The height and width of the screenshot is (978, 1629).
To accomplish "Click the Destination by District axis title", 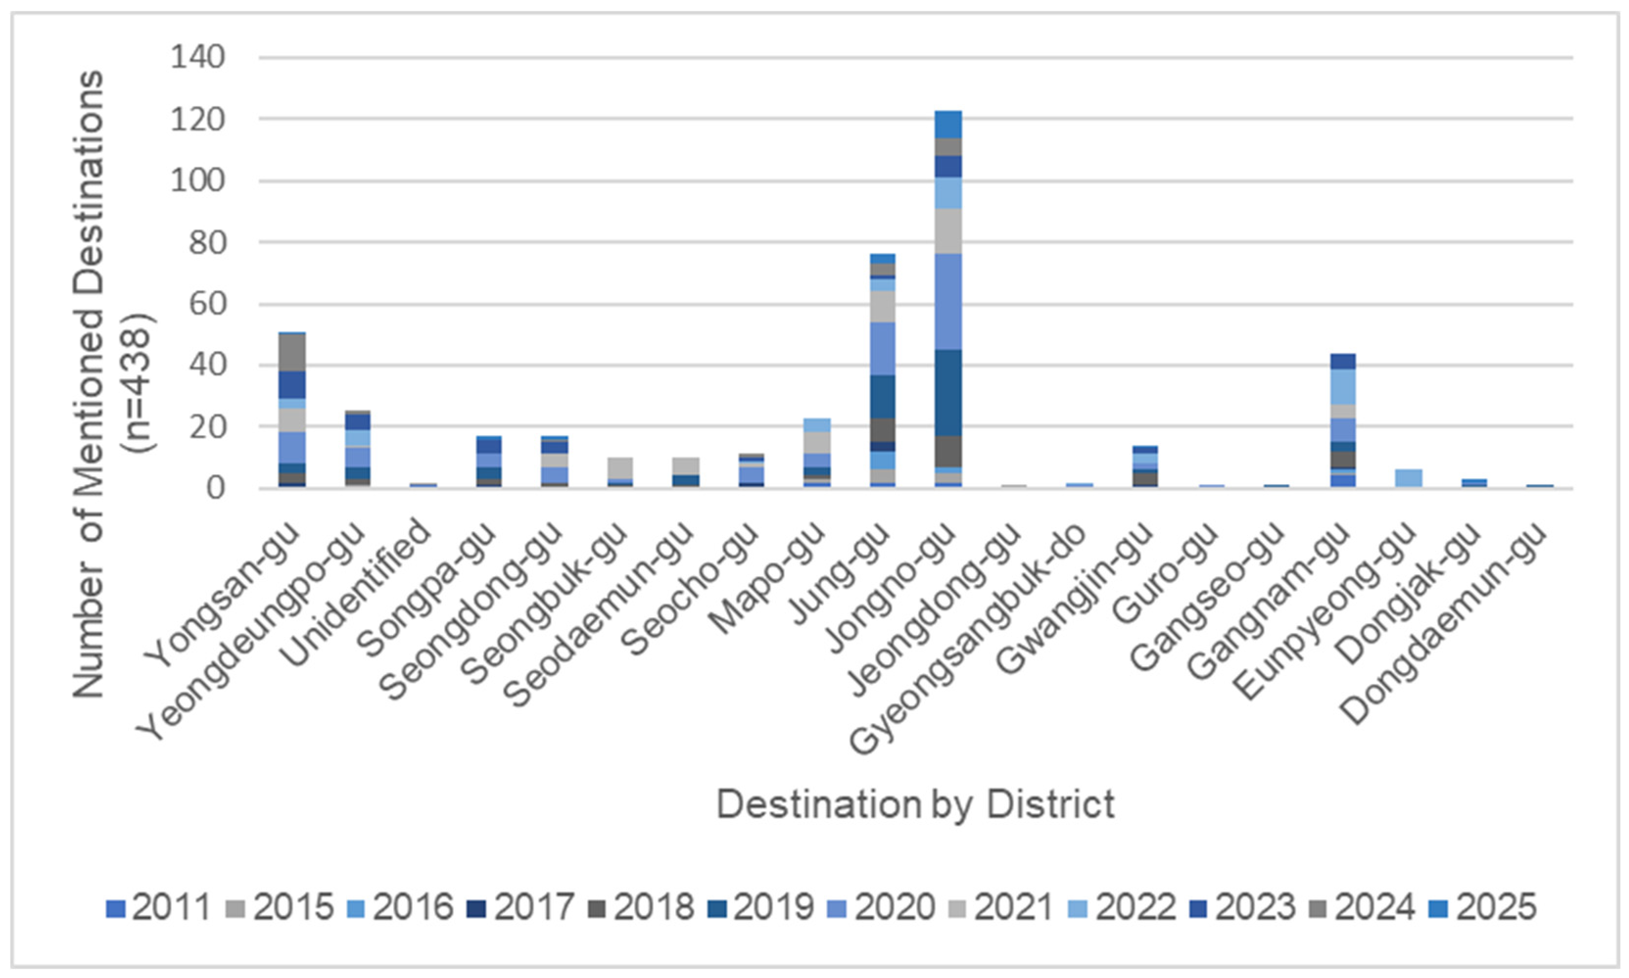I will [915, 805].
